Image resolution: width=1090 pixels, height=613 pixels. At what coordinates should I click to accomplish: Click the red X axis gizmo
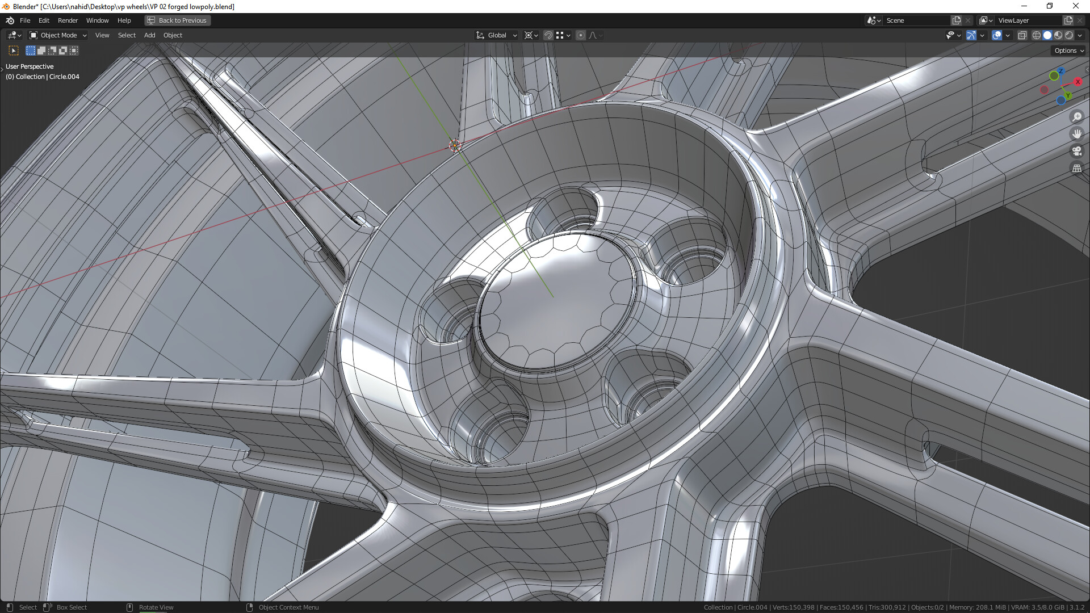coord(1078,82)
